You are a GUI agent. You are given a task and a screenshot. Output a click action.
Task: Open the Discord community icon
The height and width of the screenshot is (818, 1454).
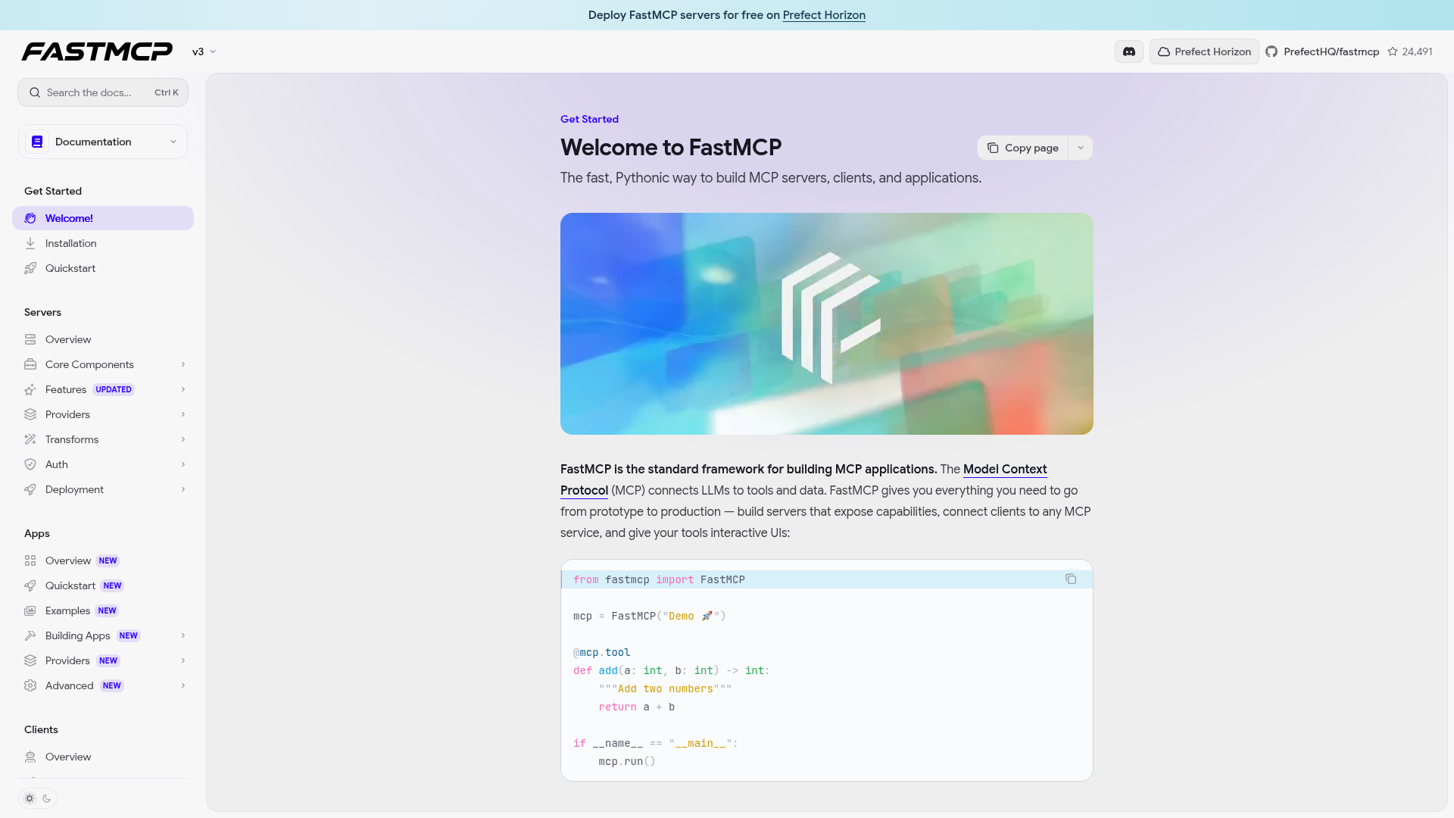[x=1128, y=52]
